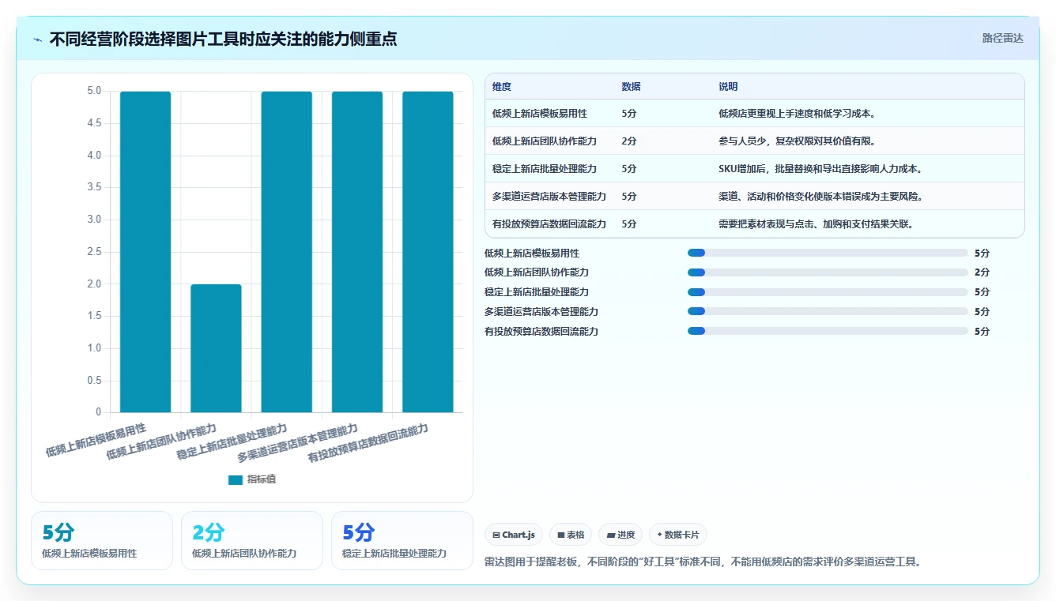Click description 参与人员少，复杂权限对其价值有限

tap(797, 141)
